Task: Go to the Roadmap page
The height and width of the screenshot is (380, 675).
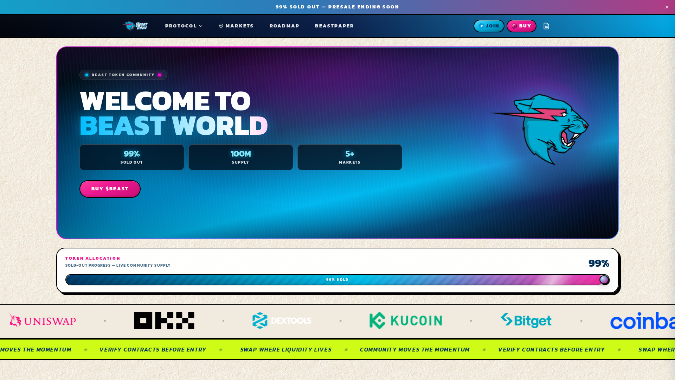Action: point(284,26)
